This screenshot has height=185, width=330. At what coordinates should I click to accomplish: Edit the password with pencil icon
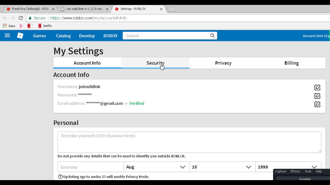(x=317, y=96)
